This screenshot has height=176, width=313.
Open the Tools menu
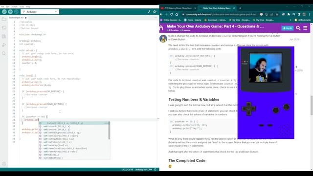click(22, 6)
